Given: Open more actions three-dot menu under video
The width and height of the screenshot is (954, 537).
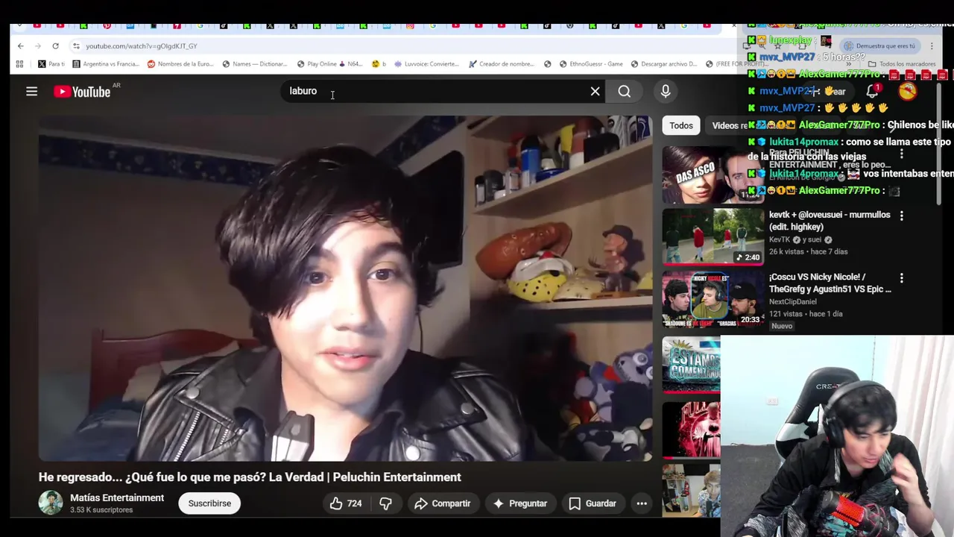Looking at the screenshot, I should pyautogui.click(x=641, y=503).
